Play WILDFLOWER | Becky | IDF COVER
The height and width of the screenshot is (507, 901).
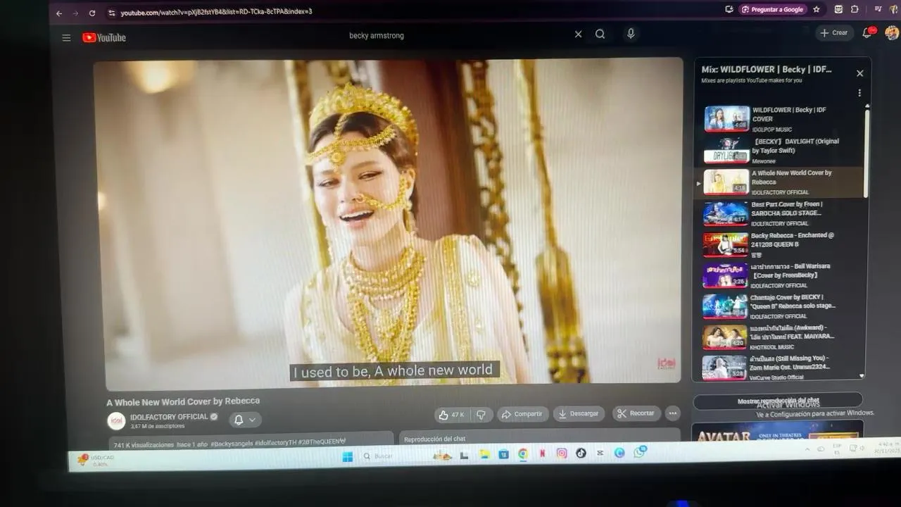click(x=783, y=119)
